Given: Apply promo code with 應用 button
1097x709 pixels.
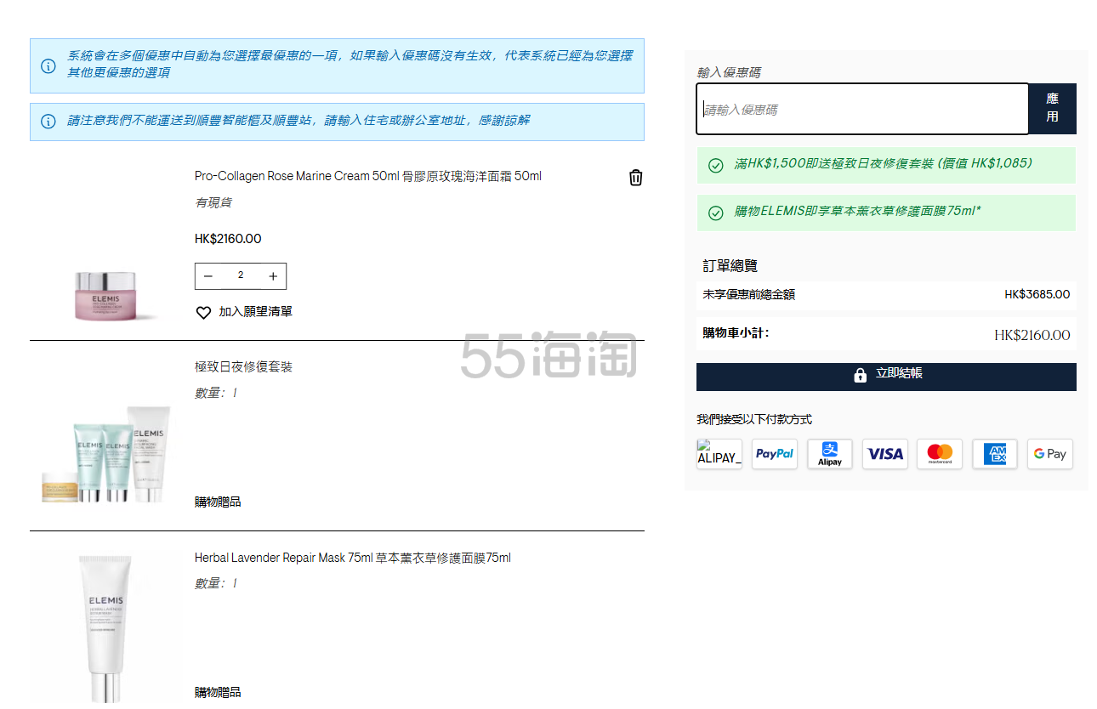Looking at the screenshot, I should pos(1053,109).
